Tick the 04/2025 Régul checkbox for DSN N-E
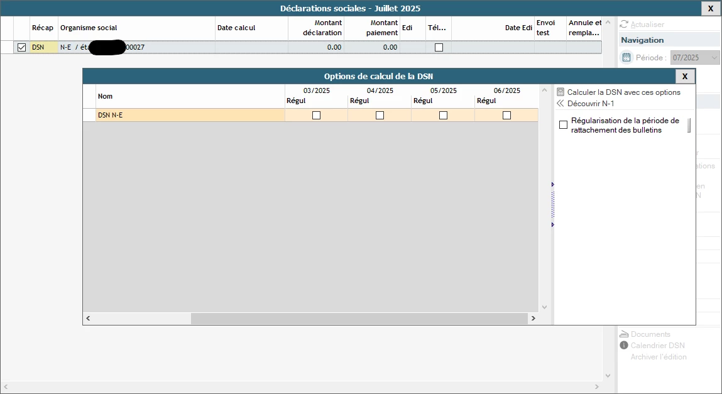722x394 pixels. pos(380,115)
